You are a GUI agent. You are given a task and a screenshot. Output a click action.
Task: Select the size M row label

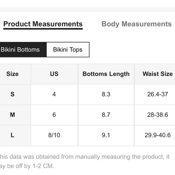click(x=12, y=115)
